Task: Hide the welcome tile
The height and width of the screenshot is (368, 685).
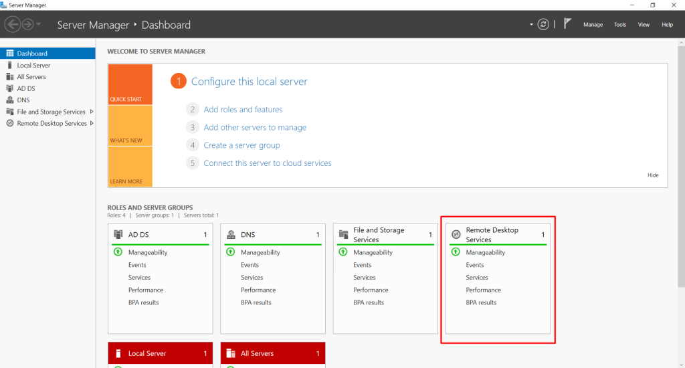Action: click(x=653, y=175)
